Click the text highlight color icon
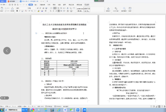This screenshot has height=112, width=166. (39, 11)
